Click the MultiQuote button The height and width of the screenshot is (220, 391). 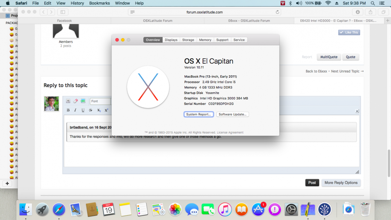pos(329,57)
